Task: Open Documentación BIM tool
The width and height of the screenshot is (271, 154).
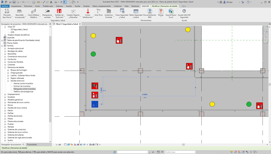Action: click(x=150, y=13)
